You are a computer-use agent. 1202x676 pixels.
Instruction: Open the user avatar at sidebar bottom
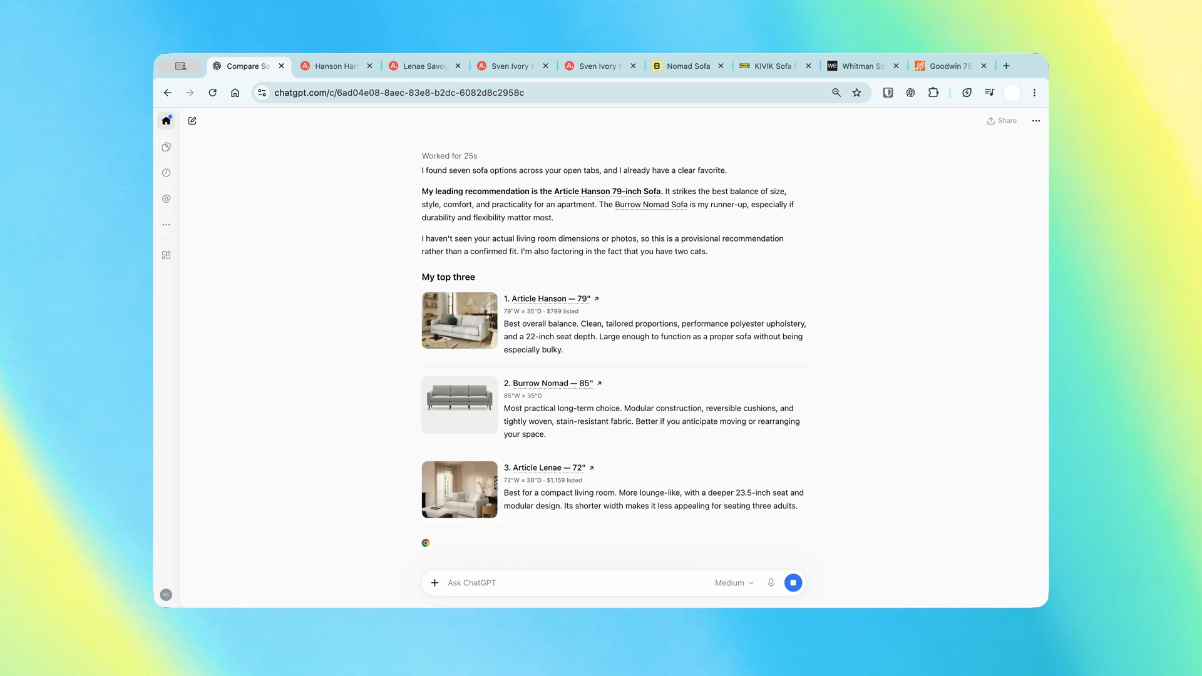click(x=166, y=595)
